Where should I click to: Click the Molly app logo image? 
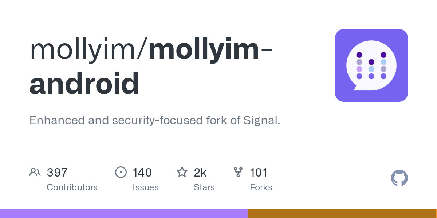coord(371,65)
